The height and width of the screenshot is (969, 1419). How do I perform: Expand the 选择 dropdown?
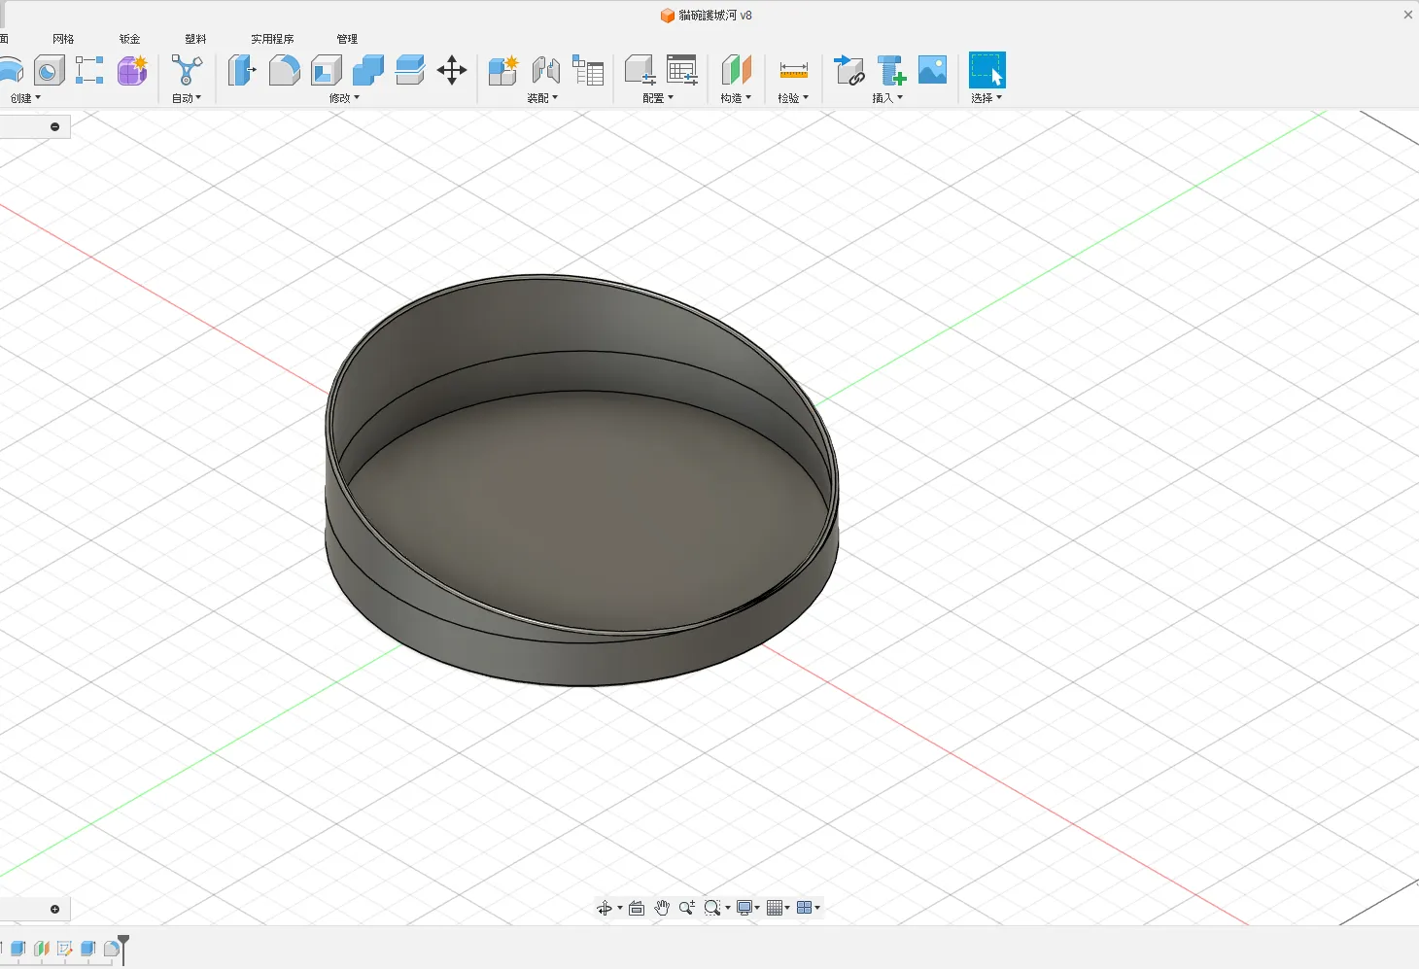(x=986, y=98)
